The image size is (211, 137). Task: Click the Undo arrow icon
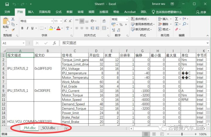pos(14,4)
